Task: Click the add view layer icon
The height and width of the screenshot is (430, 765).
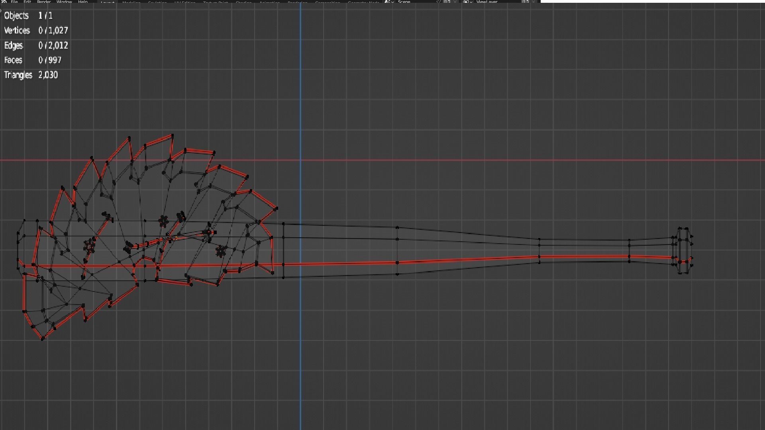Action: tap(526, 2)
